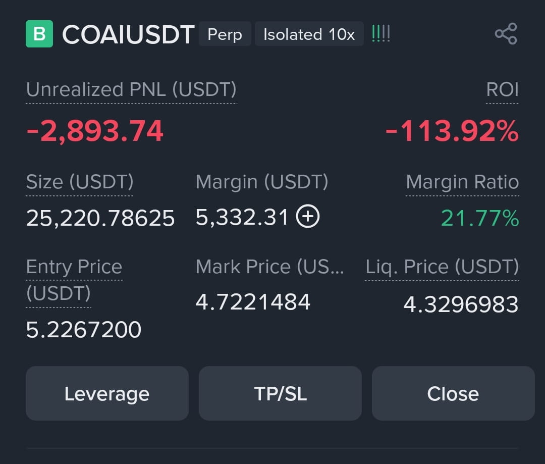The image size is (545, 464).
Task: Click the ROI tooltip label
Action: (502, 90)
